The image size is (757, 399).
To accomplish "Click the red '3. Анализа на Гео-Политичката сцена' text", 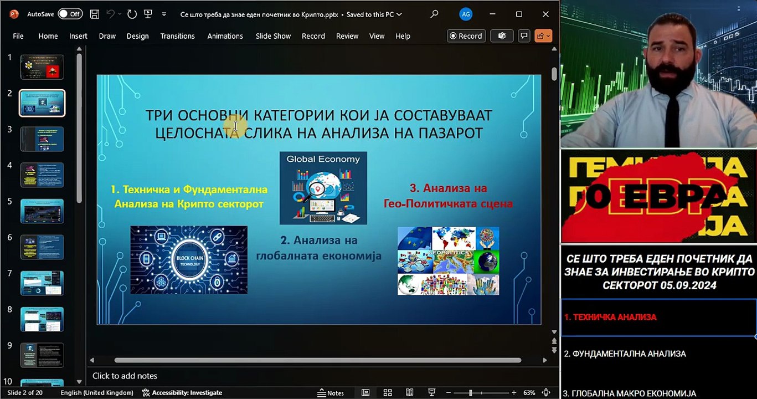I will pos(448,196).
